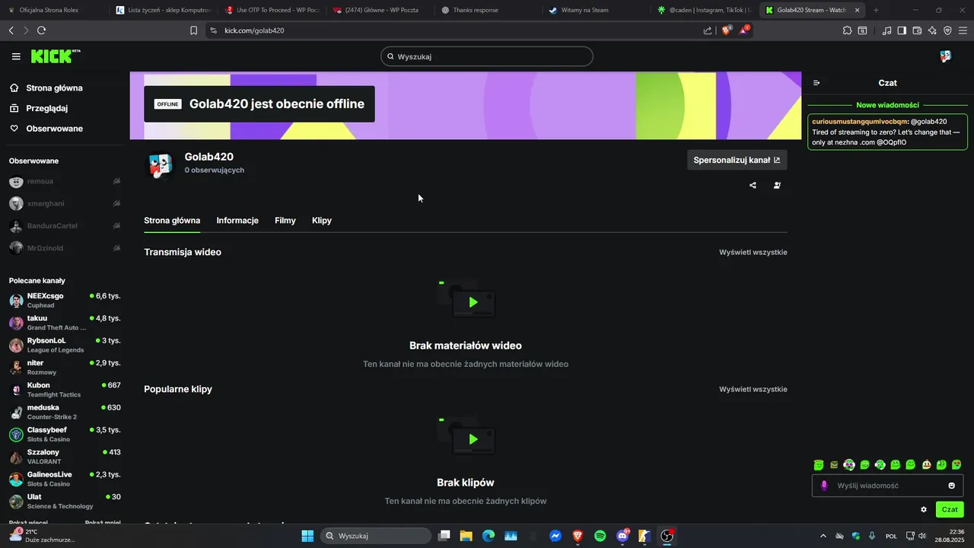The image size is (974, 548).
Task: Toggle notification for followed channel BanduraCartel
Action: tap(116, 225)
